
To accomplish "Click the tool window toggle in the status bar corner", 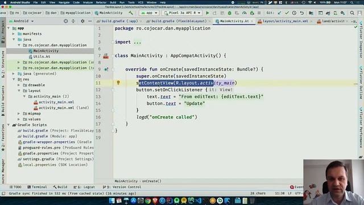I will point(3,194).
